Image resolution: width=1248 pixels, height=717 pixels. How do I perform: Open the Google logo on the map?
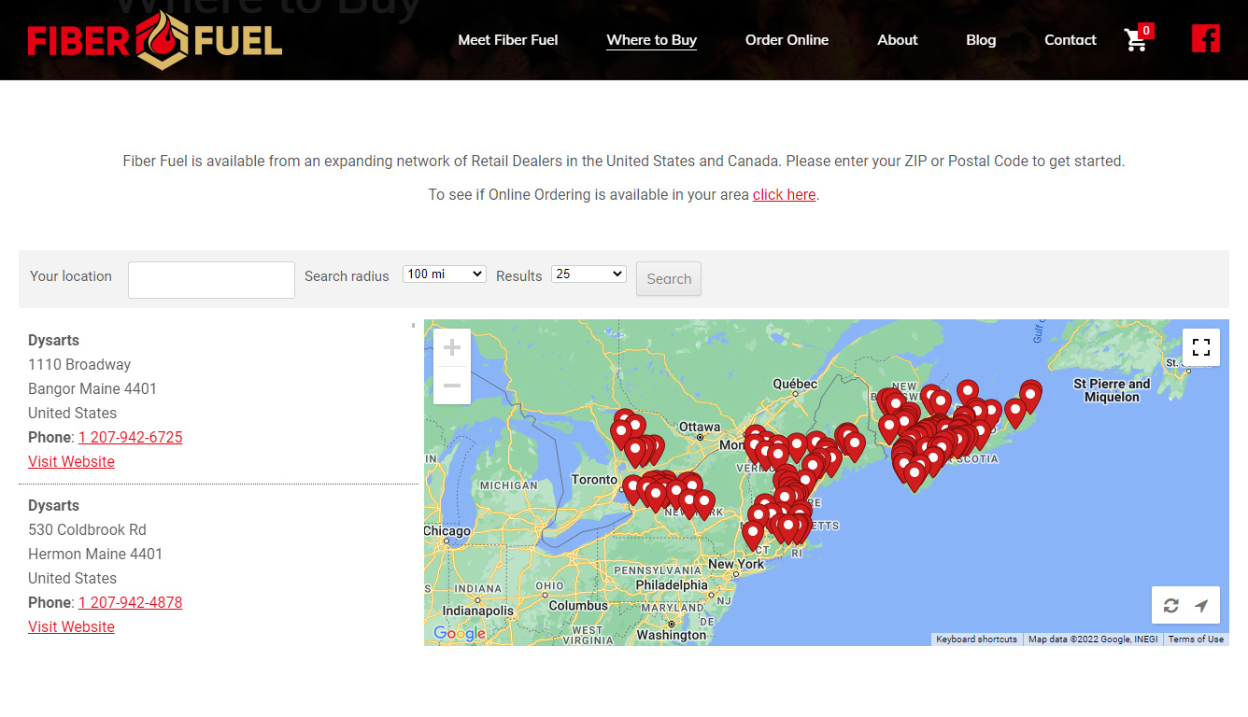[x=460, y=634]
